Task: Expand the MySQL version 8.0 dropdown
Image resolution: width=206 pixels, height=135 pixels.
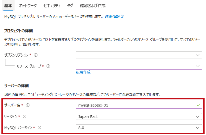Action: click(139, 128)
